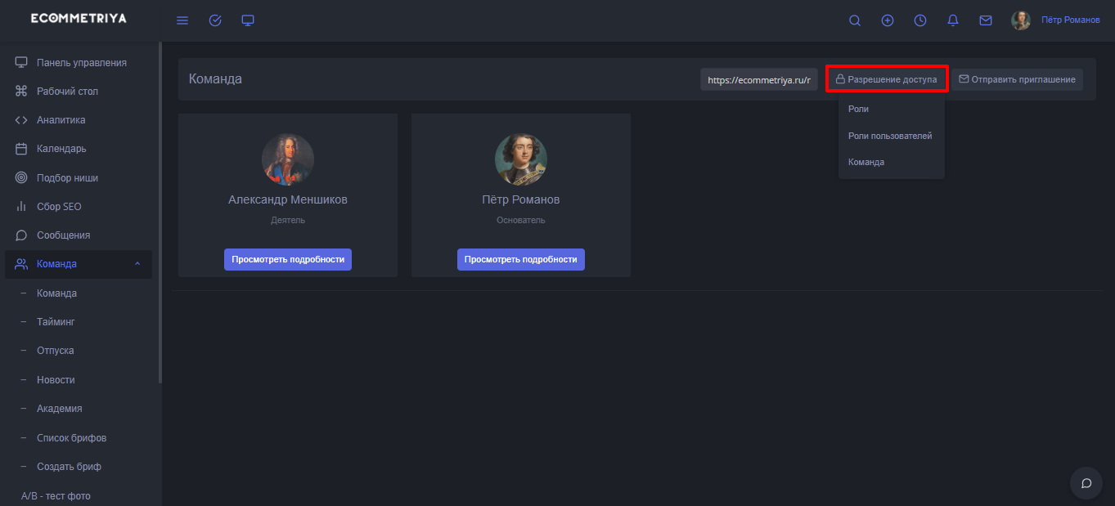Select Роли from dropdown menu

[859, 109]
